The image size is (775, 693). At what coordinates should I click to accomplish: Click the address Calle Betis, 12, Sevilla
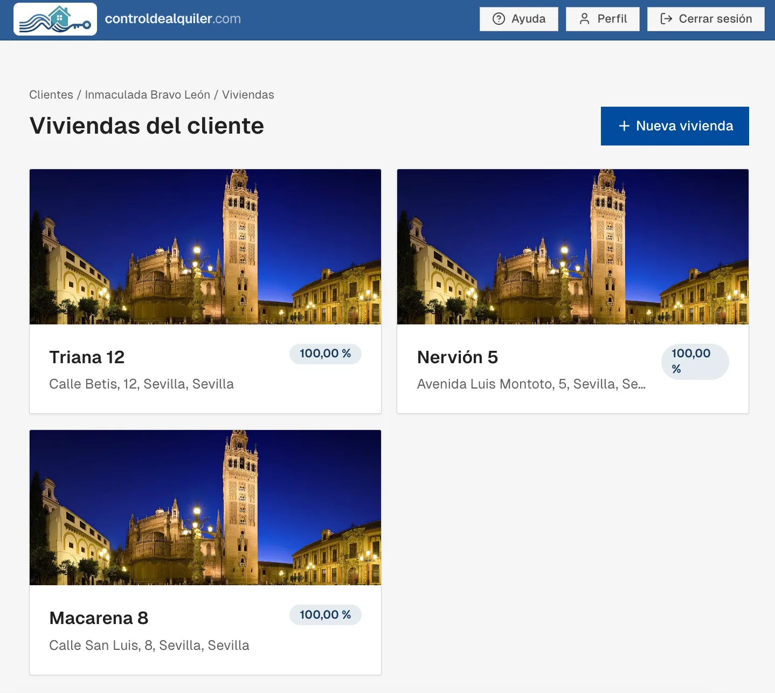(x=141, y=384)
